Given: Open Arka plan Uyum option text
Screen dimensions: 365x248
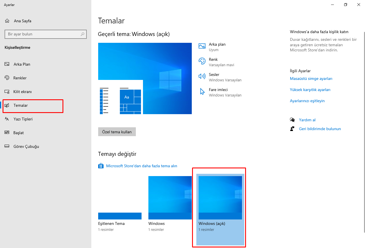Looking at the screenshot, I should 217,47.
